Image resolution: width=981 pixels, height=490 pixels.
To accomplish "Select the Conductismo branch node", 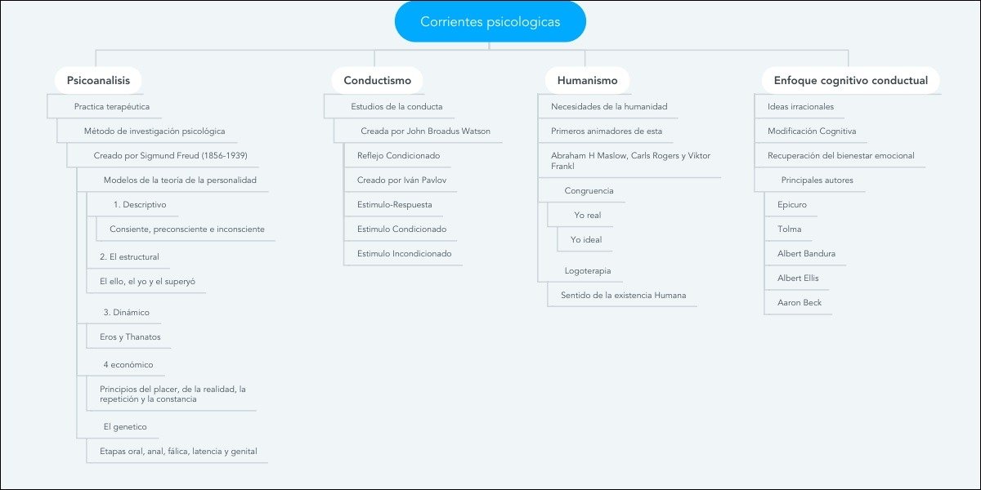I will (377, 81).
